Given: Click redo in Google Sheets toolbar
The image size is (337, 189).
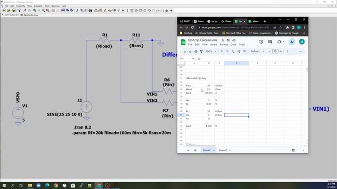Looking at the screenshot, I should tap(190, 51).
